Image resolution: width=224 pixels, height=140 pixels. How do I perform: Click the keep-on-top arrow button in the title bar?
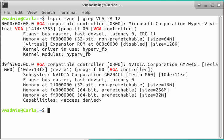[199, 5]
